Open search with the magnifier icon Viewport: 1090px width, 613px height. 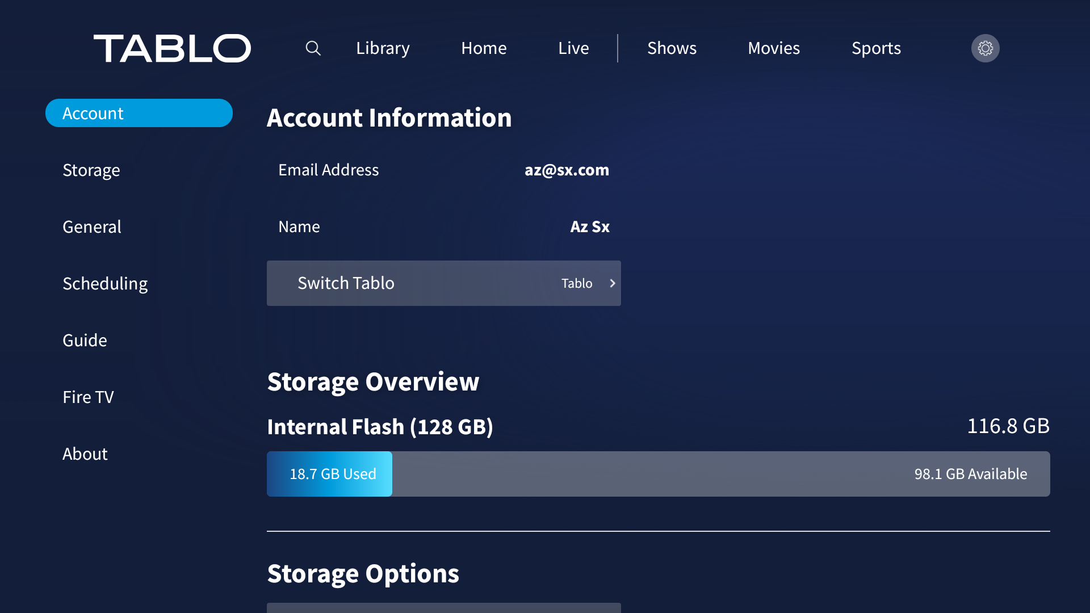(x=313, y=48)
